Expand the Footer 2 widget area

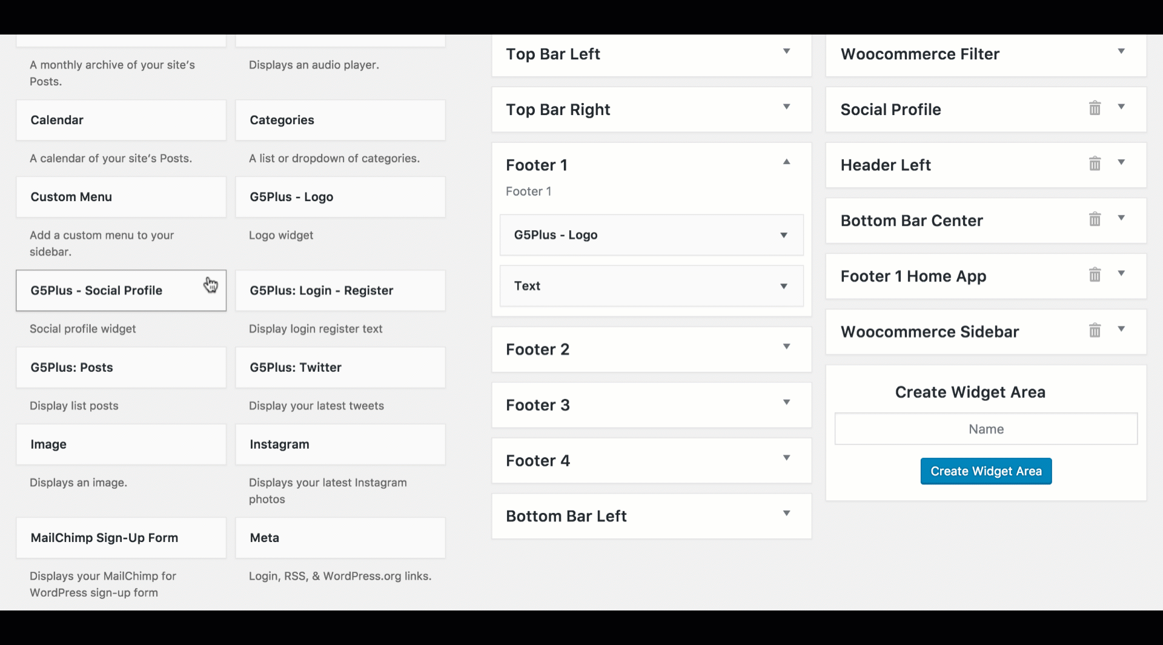pyautogui.click(x=786, y=346)
